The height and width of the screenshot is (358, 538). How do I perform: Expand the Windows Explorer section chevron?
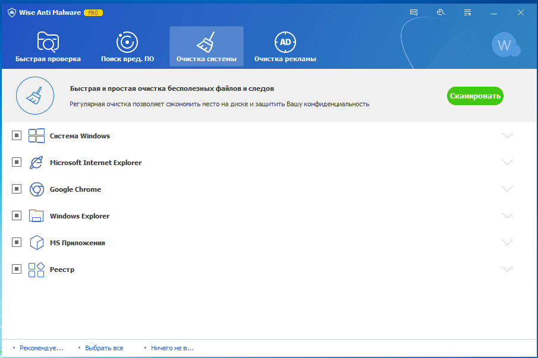507,216
